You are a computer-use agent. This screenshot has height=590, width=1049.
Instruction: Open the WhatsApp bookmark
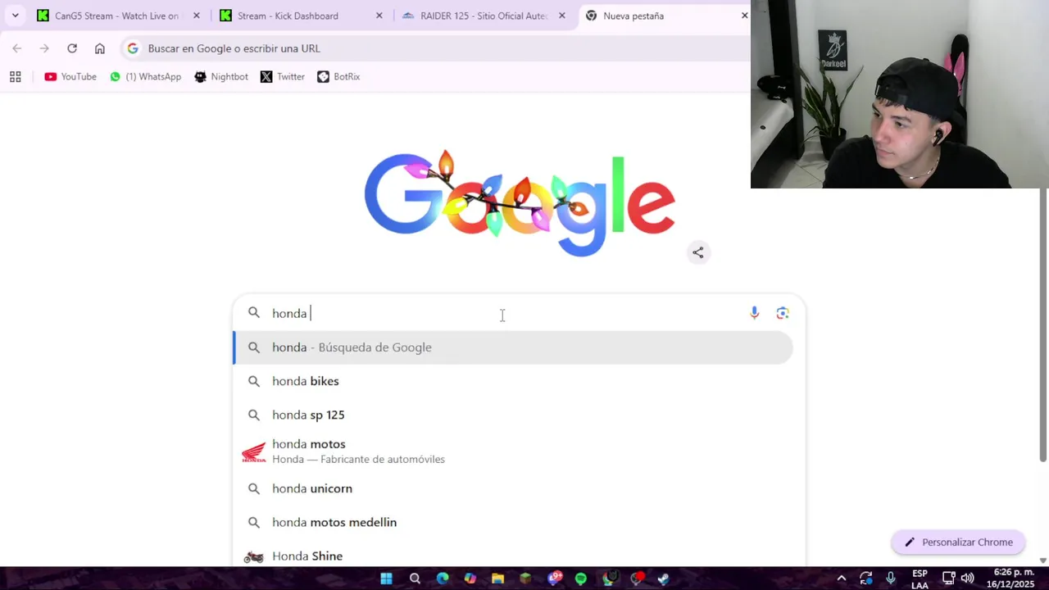pos(145,76)
